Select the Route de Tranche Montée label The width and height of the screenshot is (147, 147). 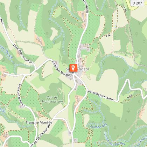40,135
